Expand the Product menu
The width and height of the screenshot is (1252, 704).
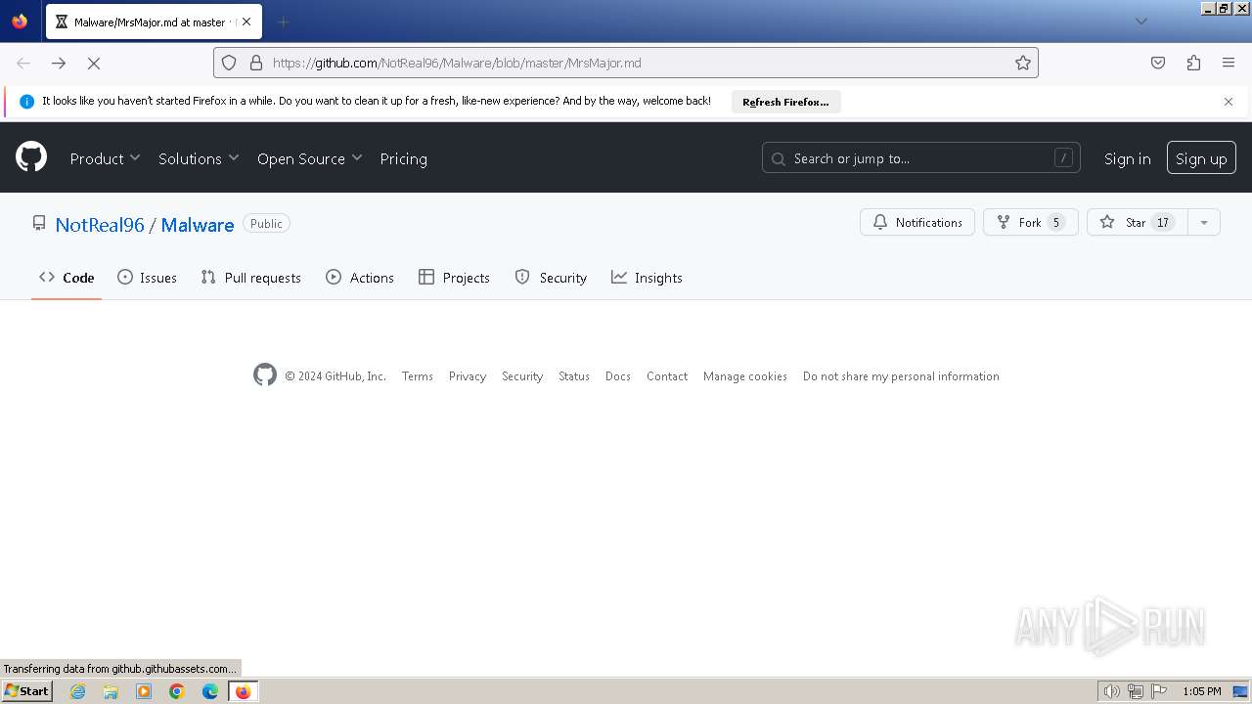pyautogui.click(x=105, y=158)
